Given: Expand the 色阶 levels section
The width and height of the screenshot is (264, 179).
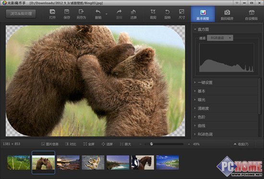Looking at the screenshot, I should tap(226, 117).
